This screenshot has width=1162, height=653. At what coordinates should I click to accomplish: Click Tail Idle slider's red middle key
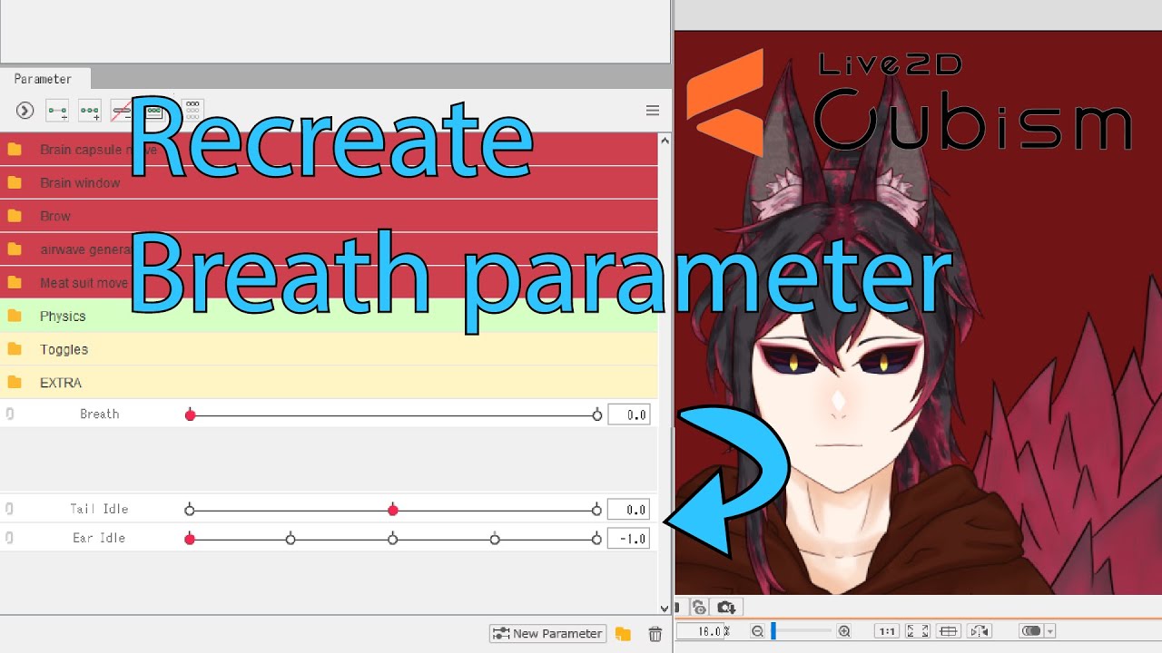[393, 511]
